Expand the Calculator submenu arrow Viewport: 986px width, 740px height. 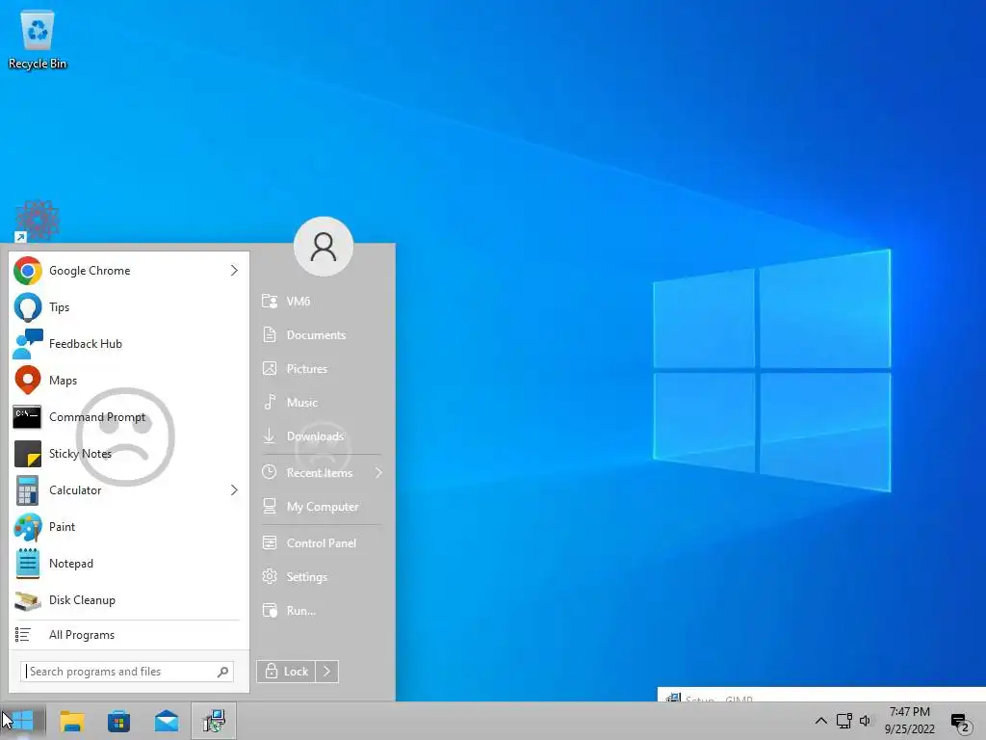[234, 489]
